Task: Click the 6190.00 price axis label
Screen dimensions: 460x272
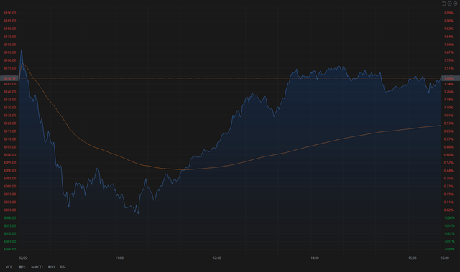Action: (9, 13)
